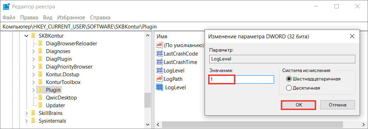Select the QwicDesktop key label

tap(61, 98)
